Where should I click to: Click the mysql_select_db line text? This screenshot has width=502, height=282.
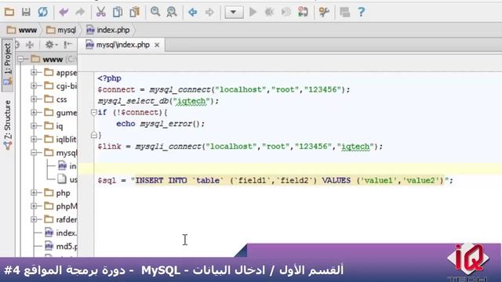coord(158,101)
